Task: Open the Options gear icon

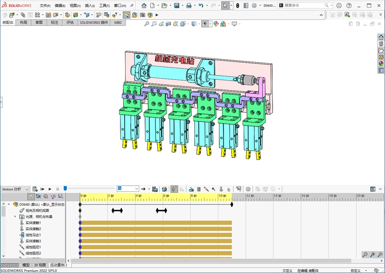Action: (x=254, y=6)
